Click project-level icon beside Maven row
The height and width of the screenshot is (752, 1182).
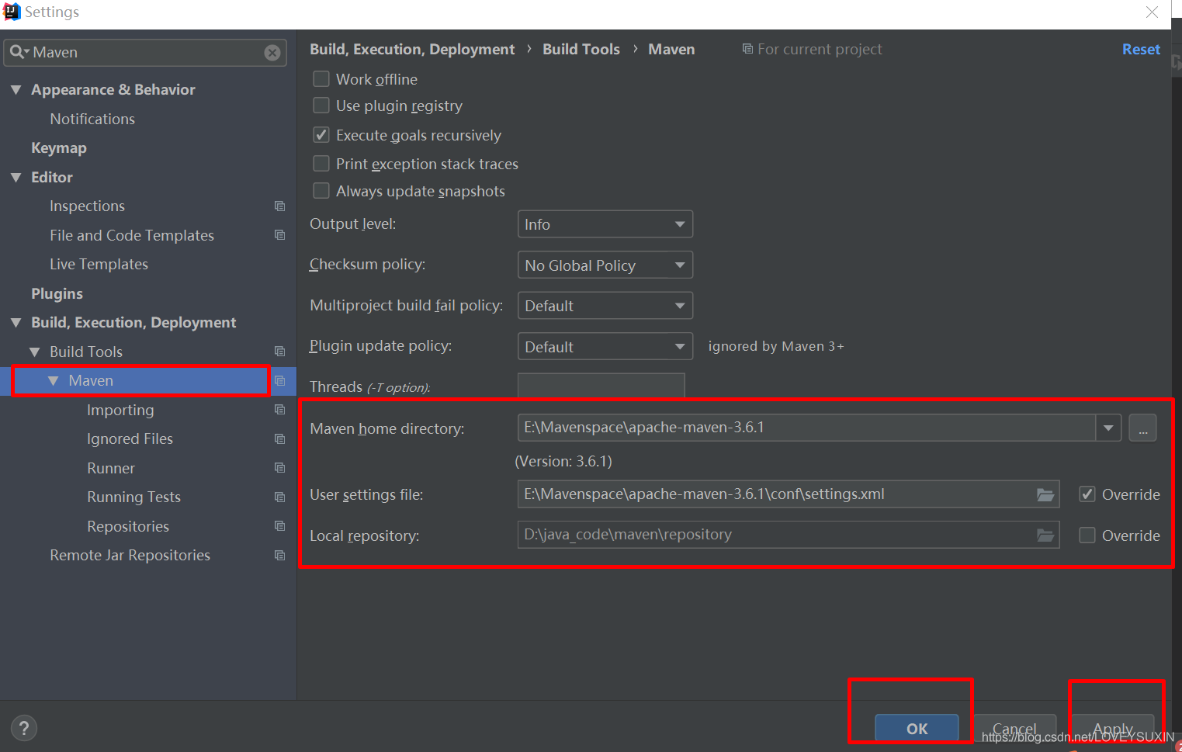click(x=280, y=381)
